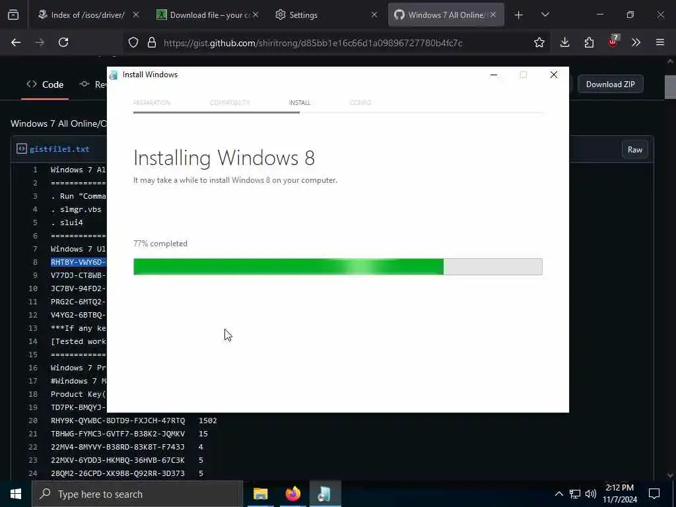The image size is (676, 507).
Task: Go forward to the next page
Action: [x=40, y=42]
